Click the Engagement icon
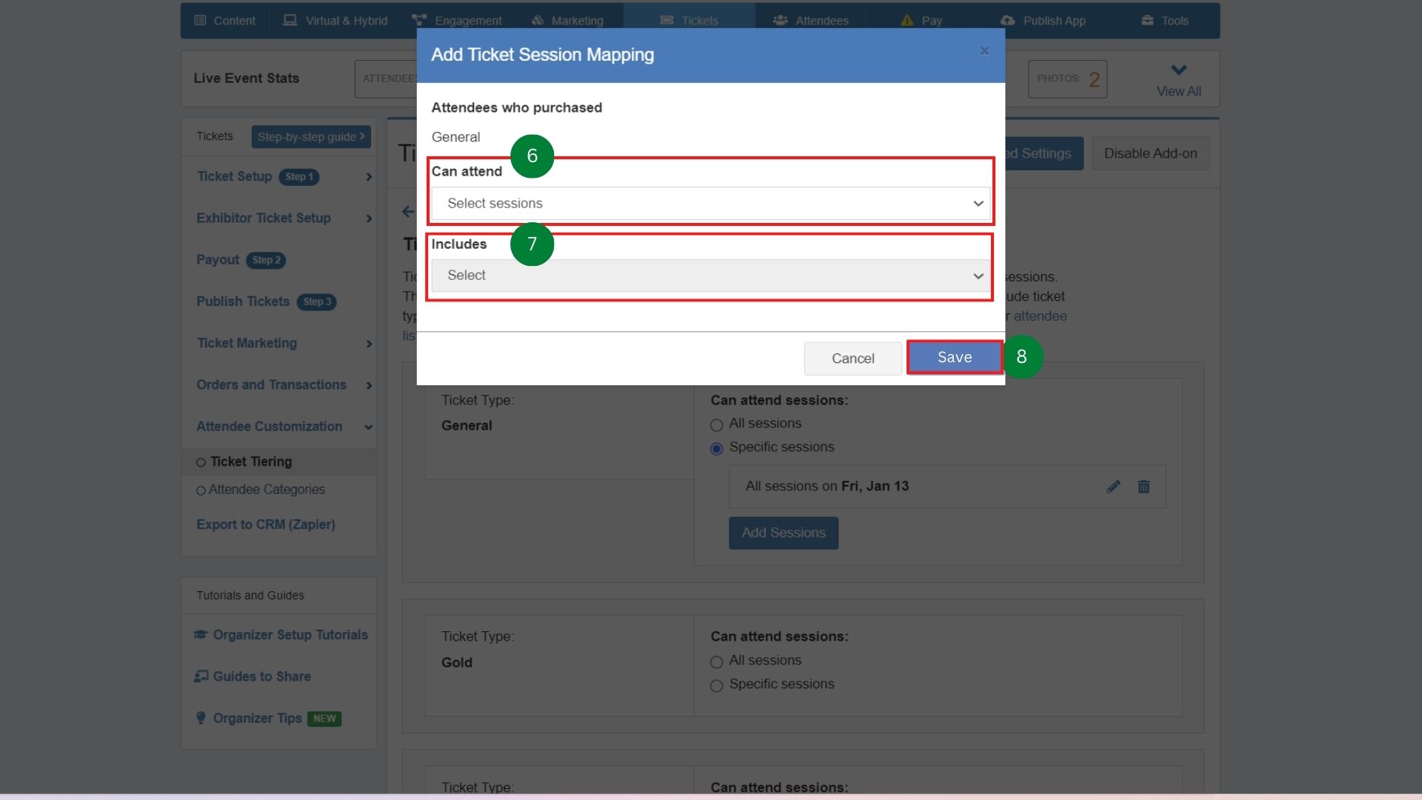 [419, 20]
